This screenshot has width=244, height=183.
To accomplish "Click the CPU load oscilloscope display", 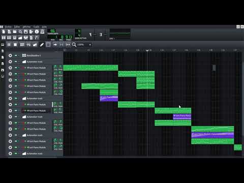I will click(x=120, y=33).
